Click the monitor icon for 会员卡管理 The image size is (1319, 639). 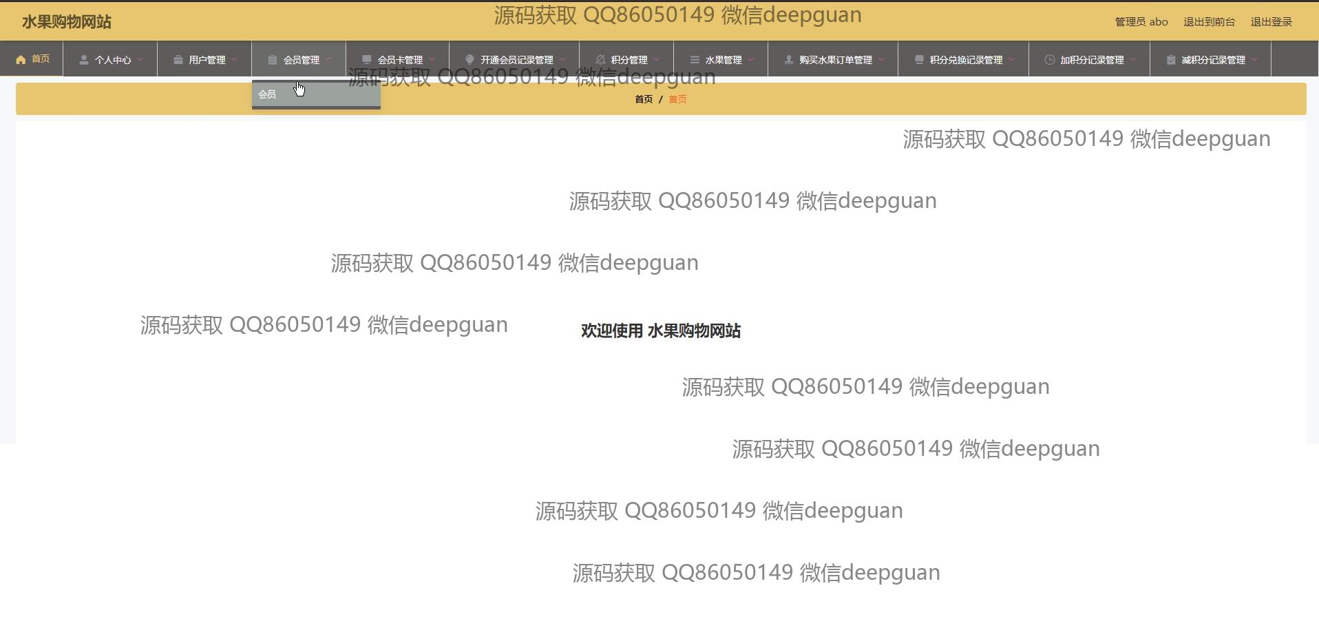click(x=366, y=60)
